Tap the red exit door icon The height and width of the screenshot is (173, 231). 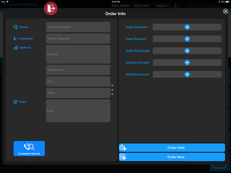coord(50,9)
